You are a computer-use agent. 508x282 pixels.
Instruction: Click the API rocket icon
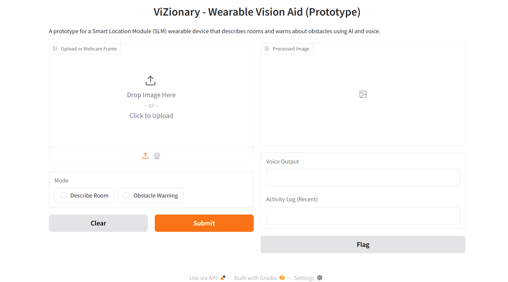(x=223, y=278)
